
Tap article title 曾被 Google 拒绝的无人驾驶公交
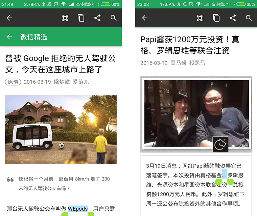pyautogui.click(x=61, y=64)
